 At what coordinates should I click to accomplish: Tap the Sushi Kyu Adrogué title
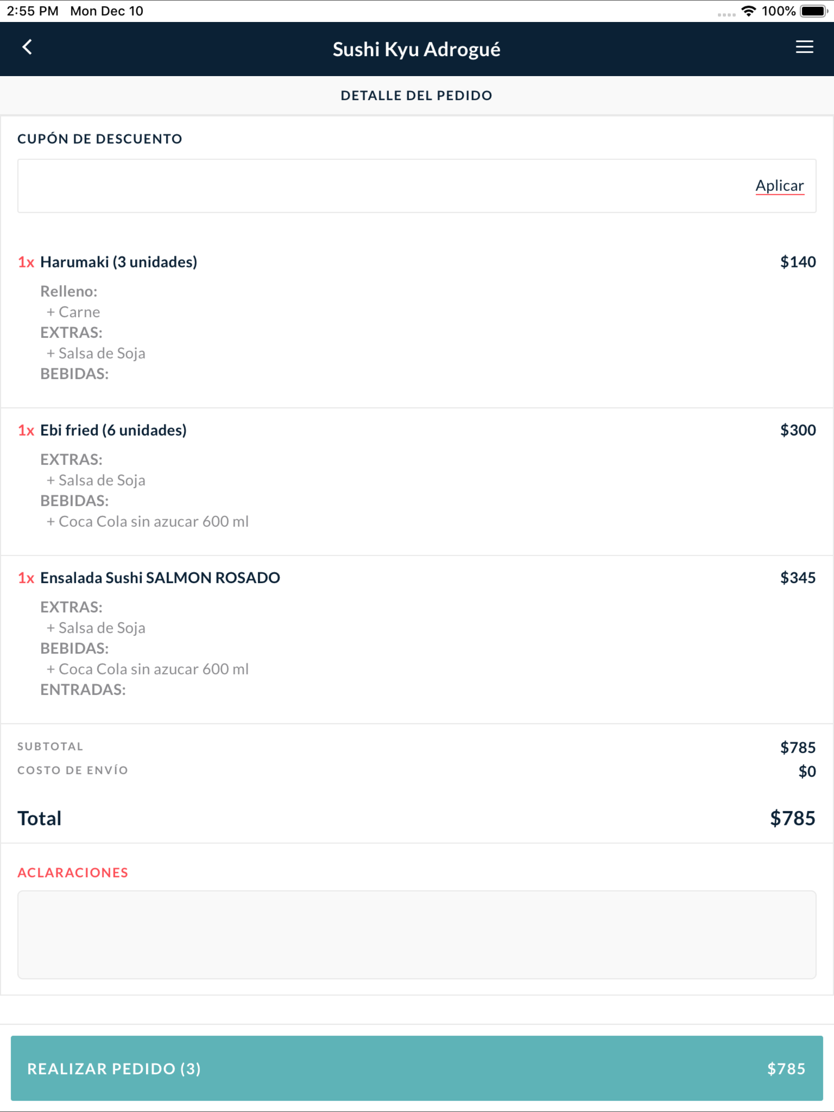click(417, 49)
